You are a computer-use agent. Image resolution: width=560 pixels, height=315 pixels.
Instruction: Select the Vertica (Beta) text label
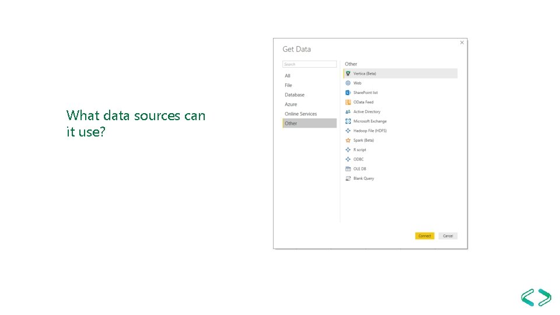coord(365,73)
